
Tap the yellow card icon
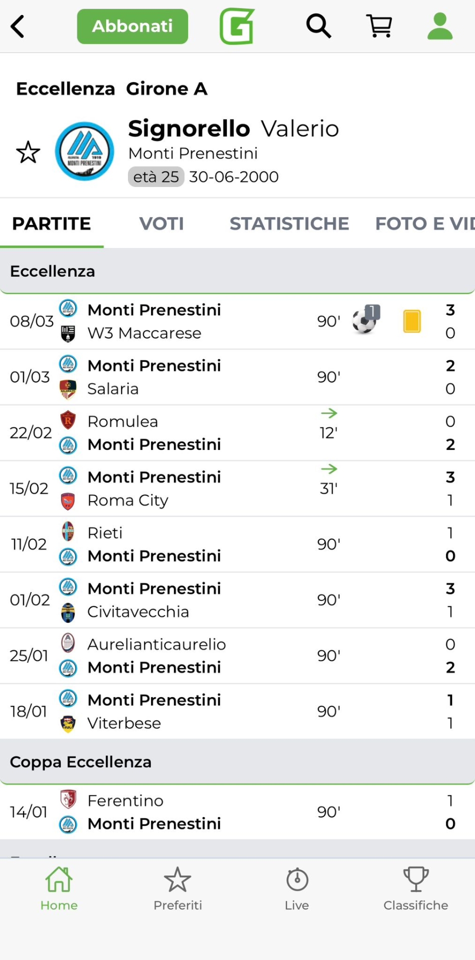click(x=412, y=321)
